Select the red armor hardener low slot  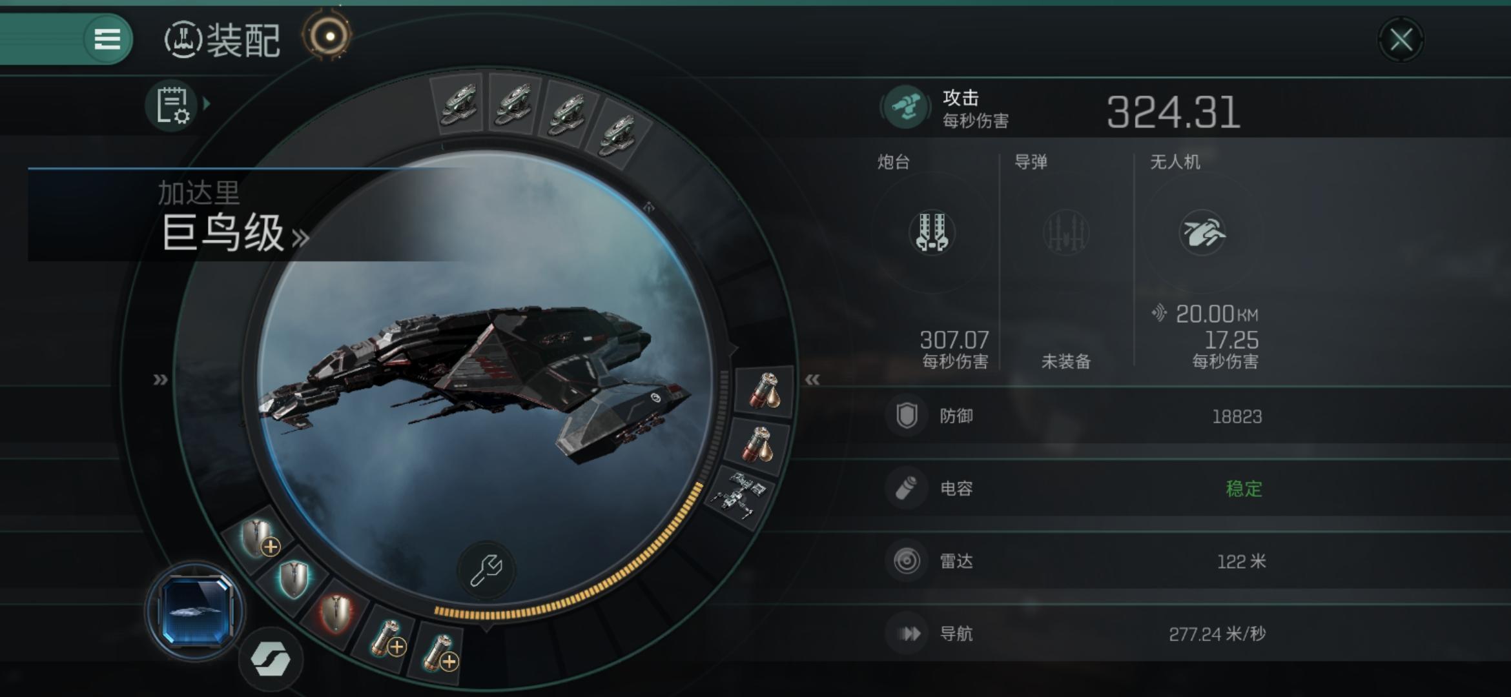tap(336, 613)
